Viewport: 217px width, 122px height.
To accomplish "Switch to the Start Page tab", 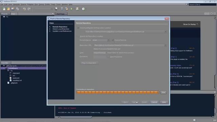I will [x=61, y=14].
